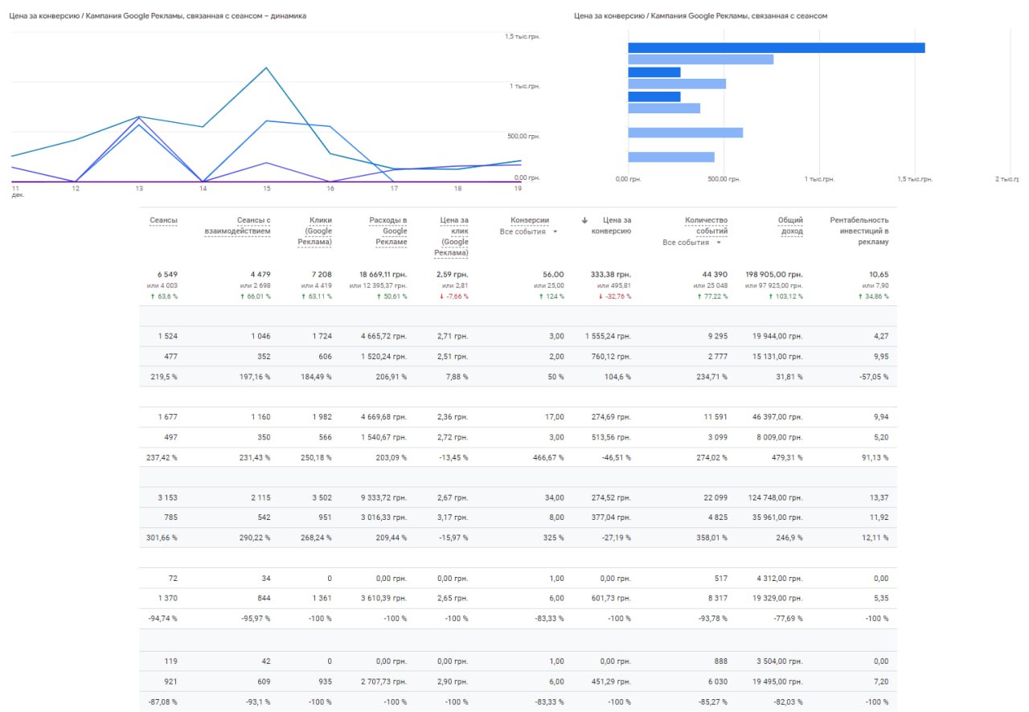Click the total clicks value 7 208
Viewport: 1029px width, 712px height.
[321, 275]
